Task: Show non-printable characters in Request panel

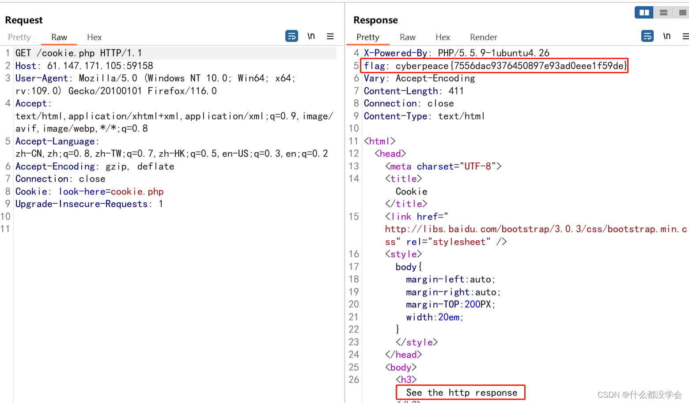Action: pos(311,36)
